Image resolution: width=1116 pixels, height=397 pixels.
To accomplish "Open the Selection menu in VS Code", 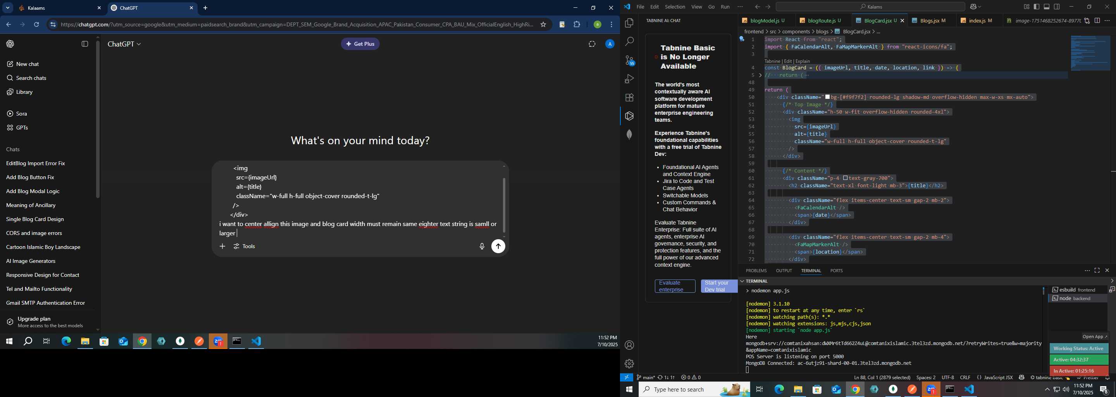I will click(675, 7).
